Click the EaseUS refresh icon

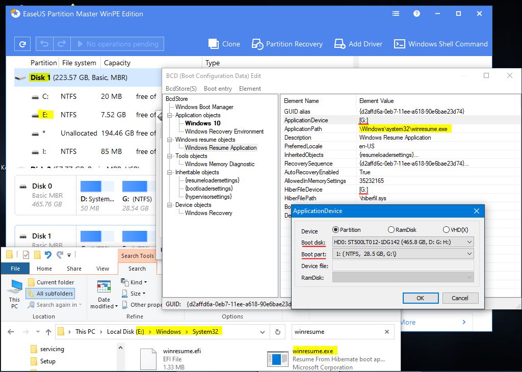pos(22,44)
